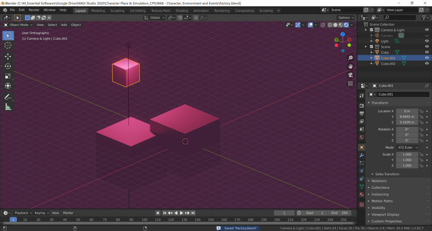Open the outliner Filter dropdown

[426, 18]
